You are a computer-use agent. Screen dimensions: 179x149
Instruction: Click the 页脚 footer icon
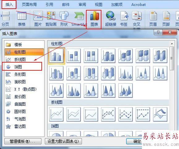pos(166,19)
